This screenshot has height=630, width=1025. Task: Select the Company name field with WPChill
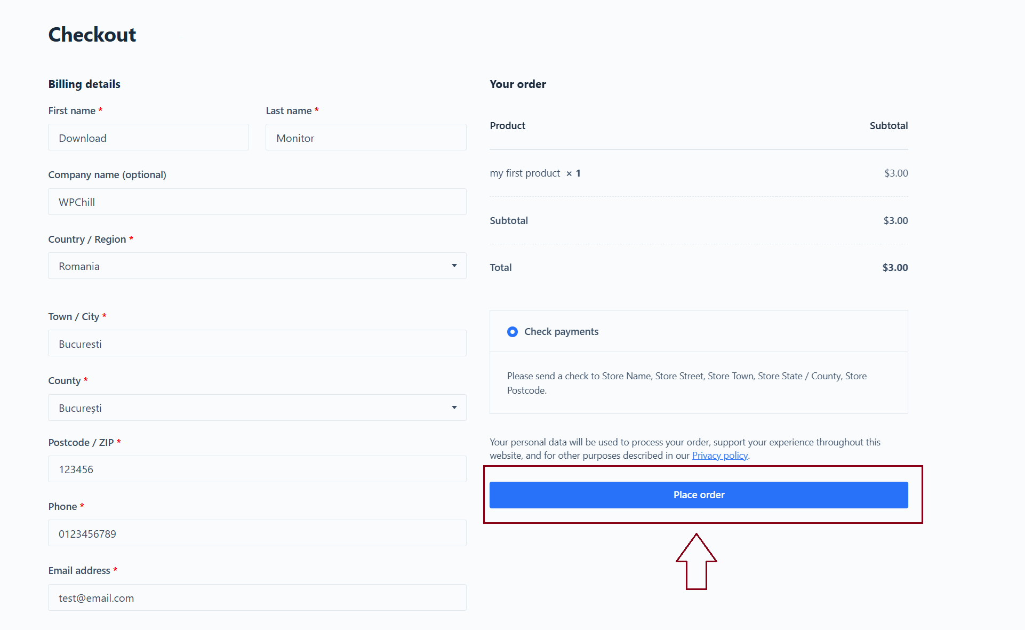(257, 202)
